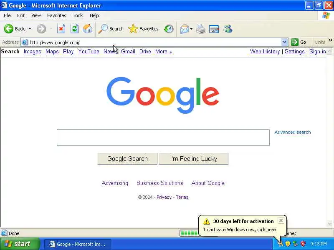Image resolution: width=334 pixels, height=250 pixels.
Task: Click the Sign in link
Action: click(317, 51)
